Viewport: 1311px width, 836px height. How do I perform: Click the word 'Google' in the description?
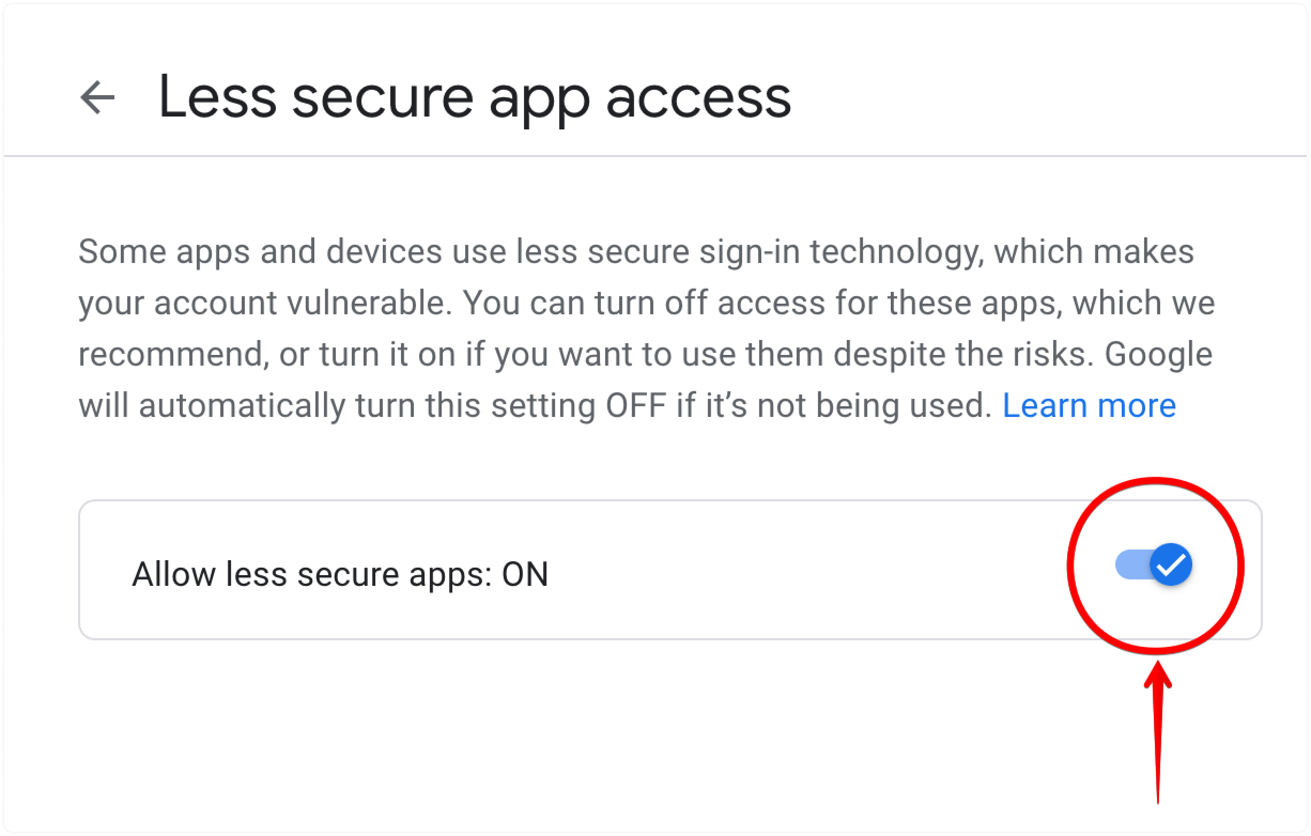tap(1158, 354)
